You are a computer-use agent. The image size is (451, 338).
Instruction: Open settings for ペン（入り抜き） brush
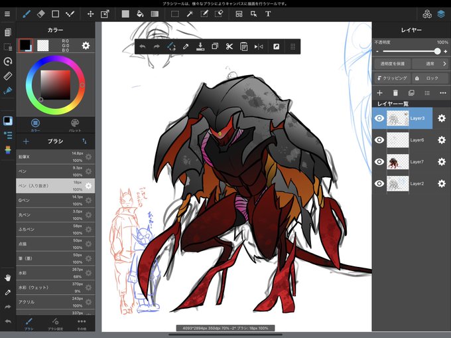click(x=89, y=186)
